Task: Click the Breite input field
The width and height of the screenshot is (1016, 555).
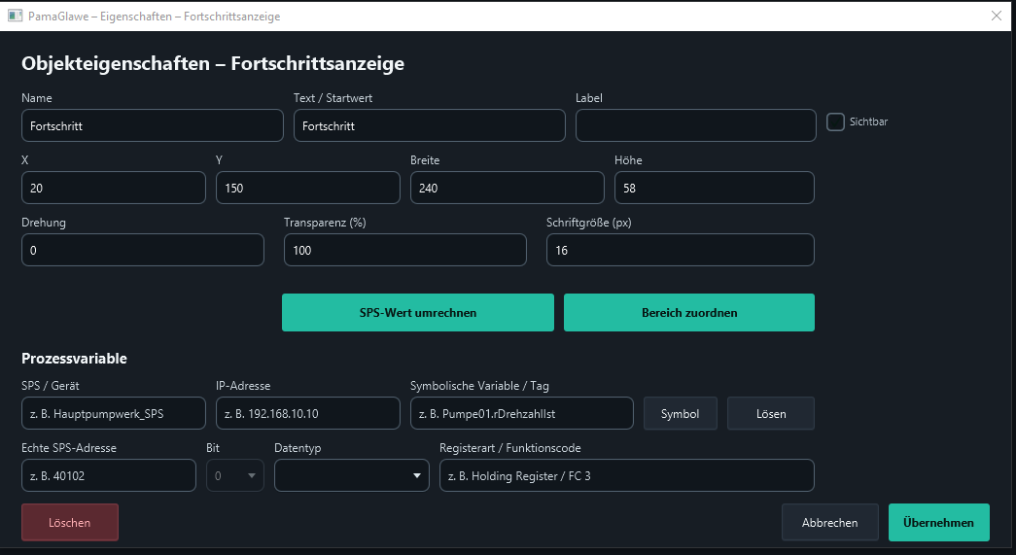Action: point(508,188)
